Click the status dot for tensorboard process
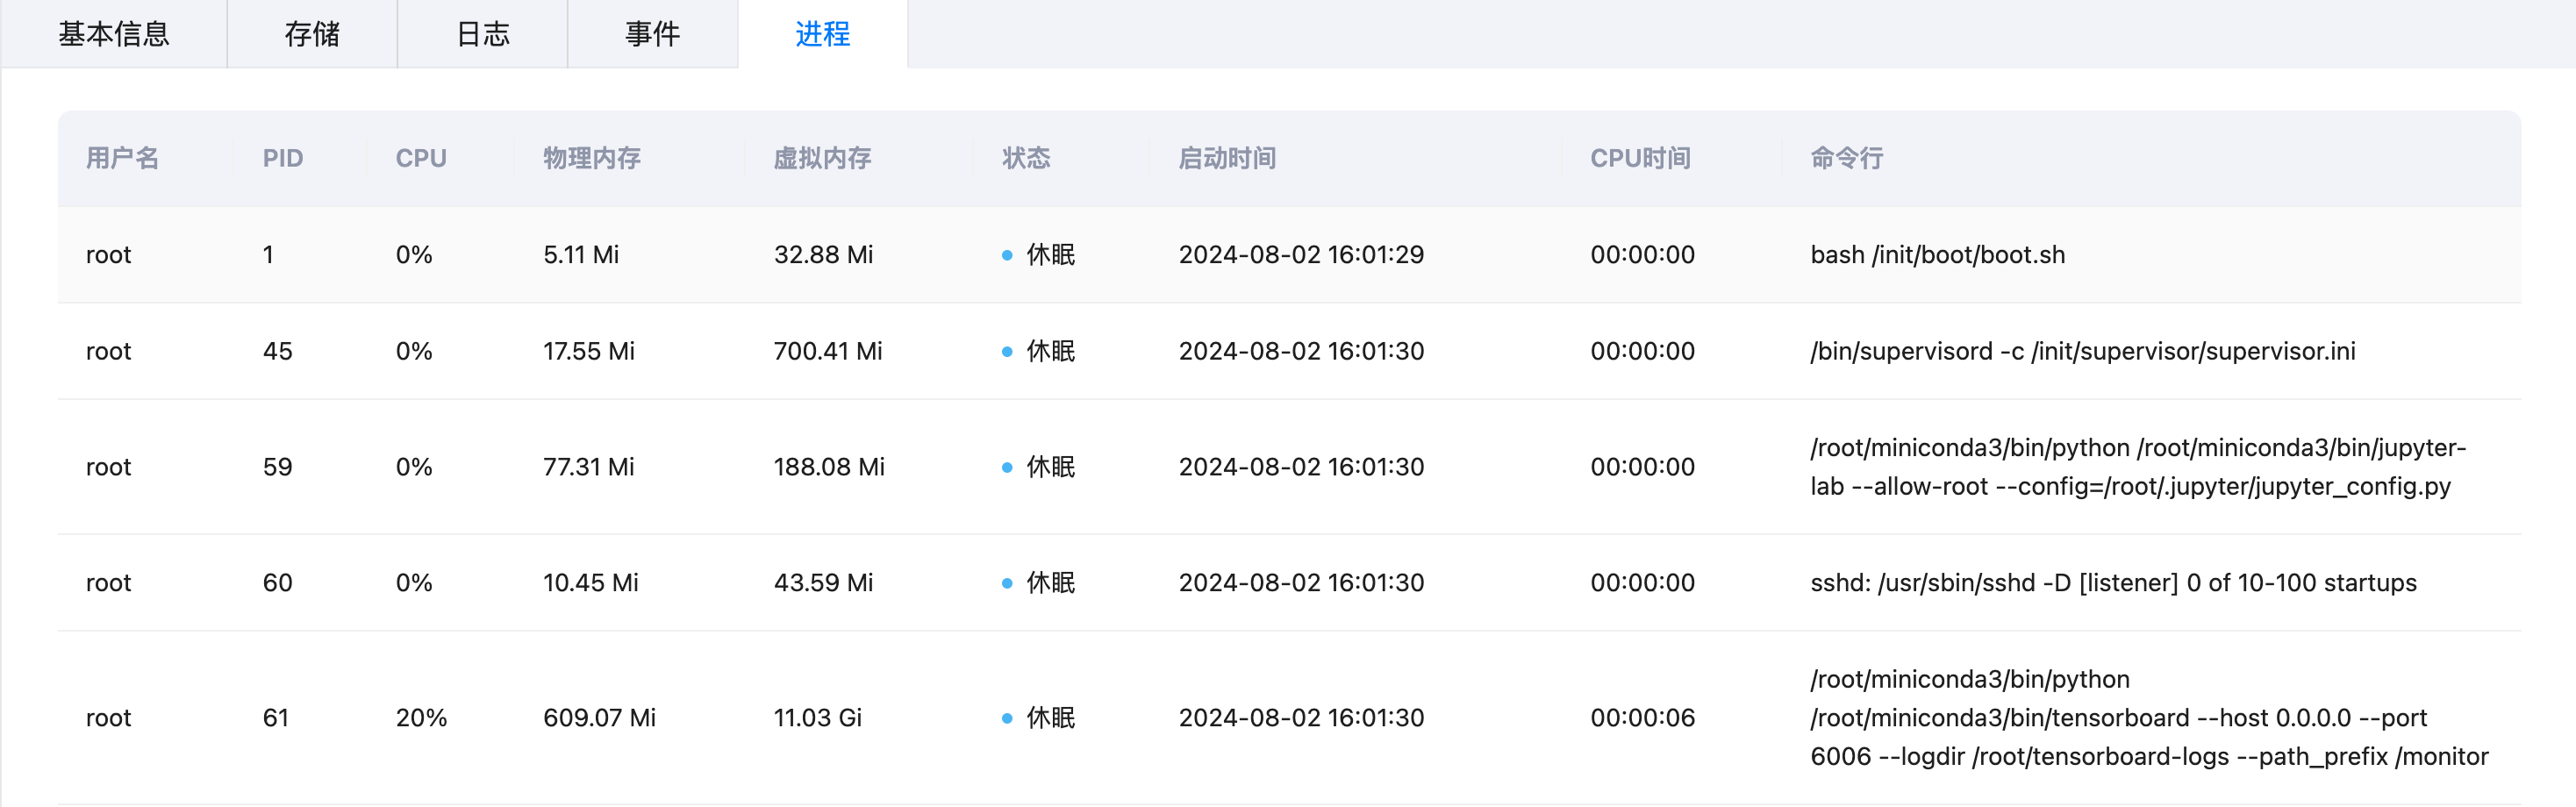 coord(1007,718)
